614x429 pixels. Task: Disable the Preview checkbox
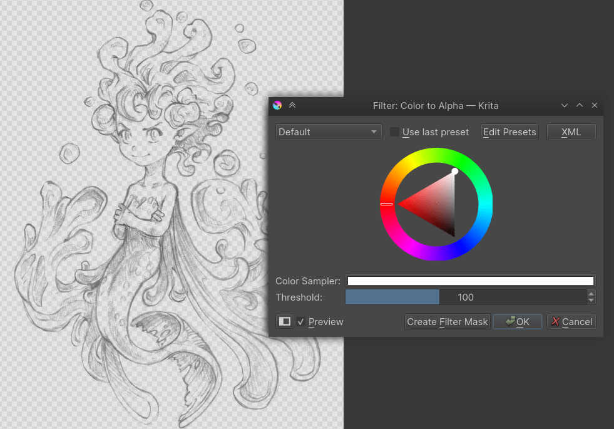click(302, 321)
